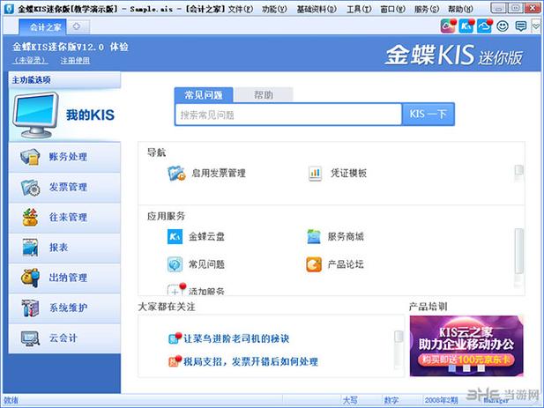Click the first banner carousel dot
Screen dimensions: 544x408
coord(451,368)
